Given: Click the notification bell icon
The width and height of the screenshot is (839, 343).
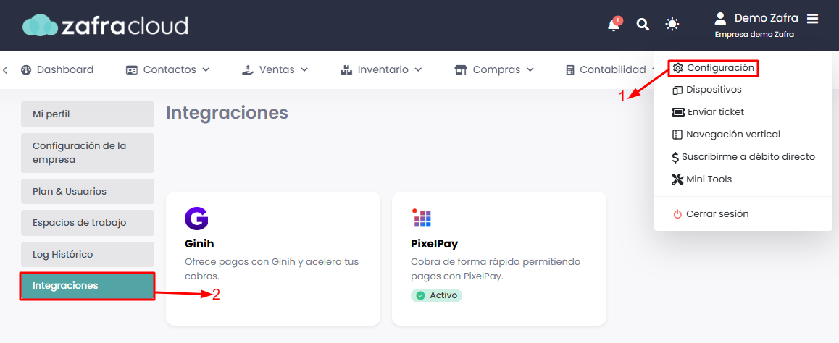Looking at the screenshot, I should point(614,25).
